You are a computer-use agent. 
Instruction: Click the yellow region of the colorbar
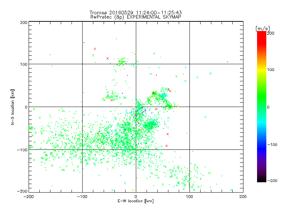(x=262, y=70)
